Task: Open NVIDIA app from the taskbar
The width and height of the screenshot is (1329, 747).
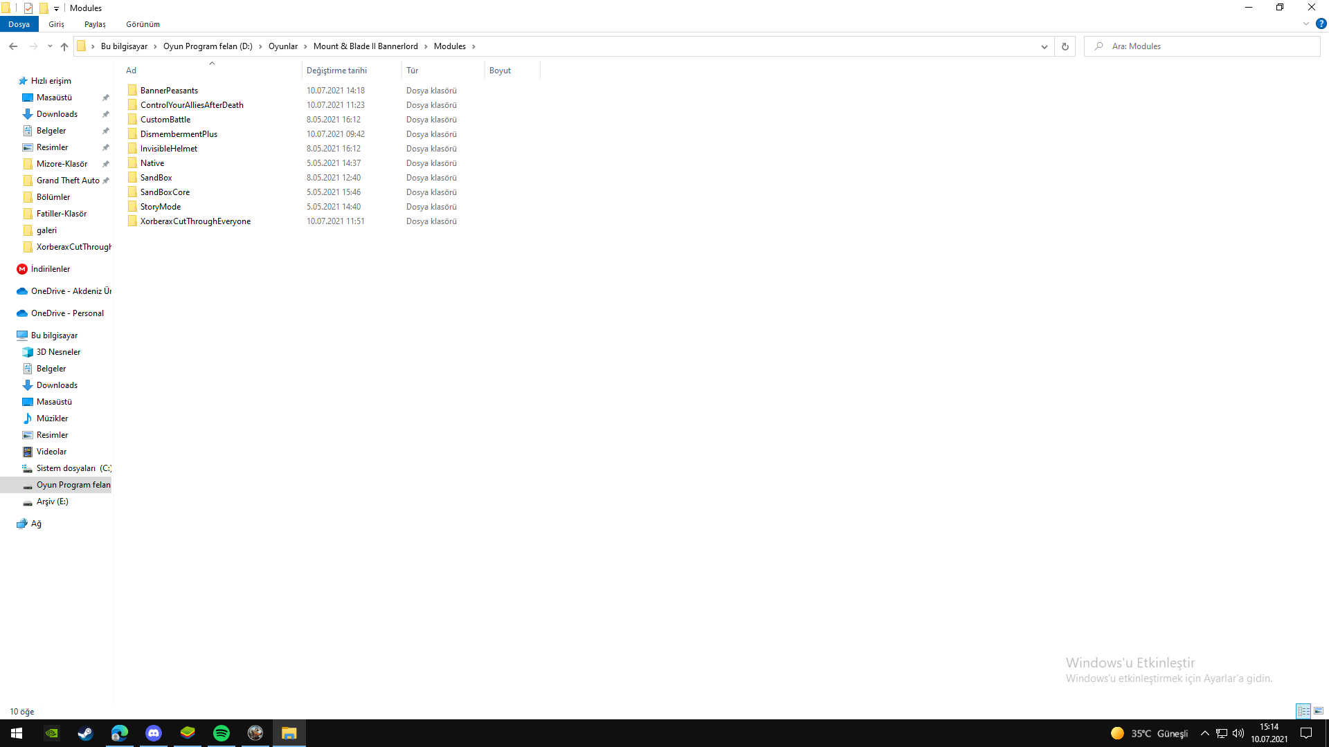Action: (x=51, y=733)
